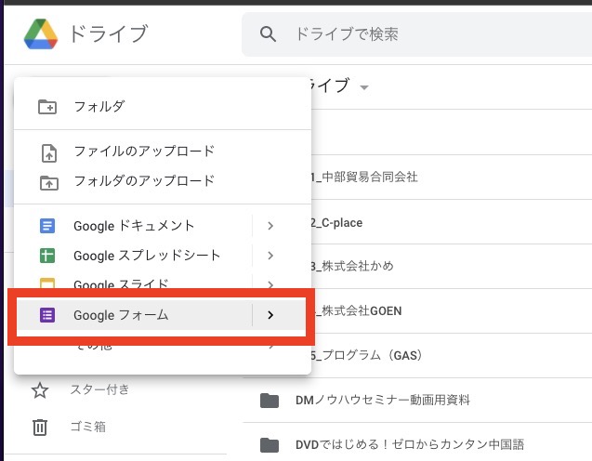Choose フォルダのアップロード menu entry
Viewport: 592px width, 461px height.
point(144,181)
